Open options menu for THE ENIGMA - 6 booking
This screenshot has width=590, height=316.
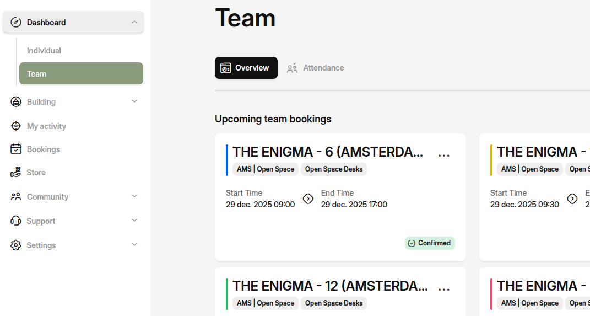(x=444, y=154)
